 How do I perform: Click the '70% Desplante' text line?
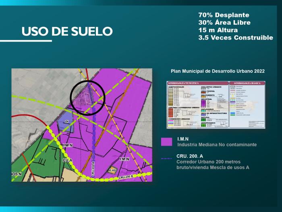[x=224, y=15]
